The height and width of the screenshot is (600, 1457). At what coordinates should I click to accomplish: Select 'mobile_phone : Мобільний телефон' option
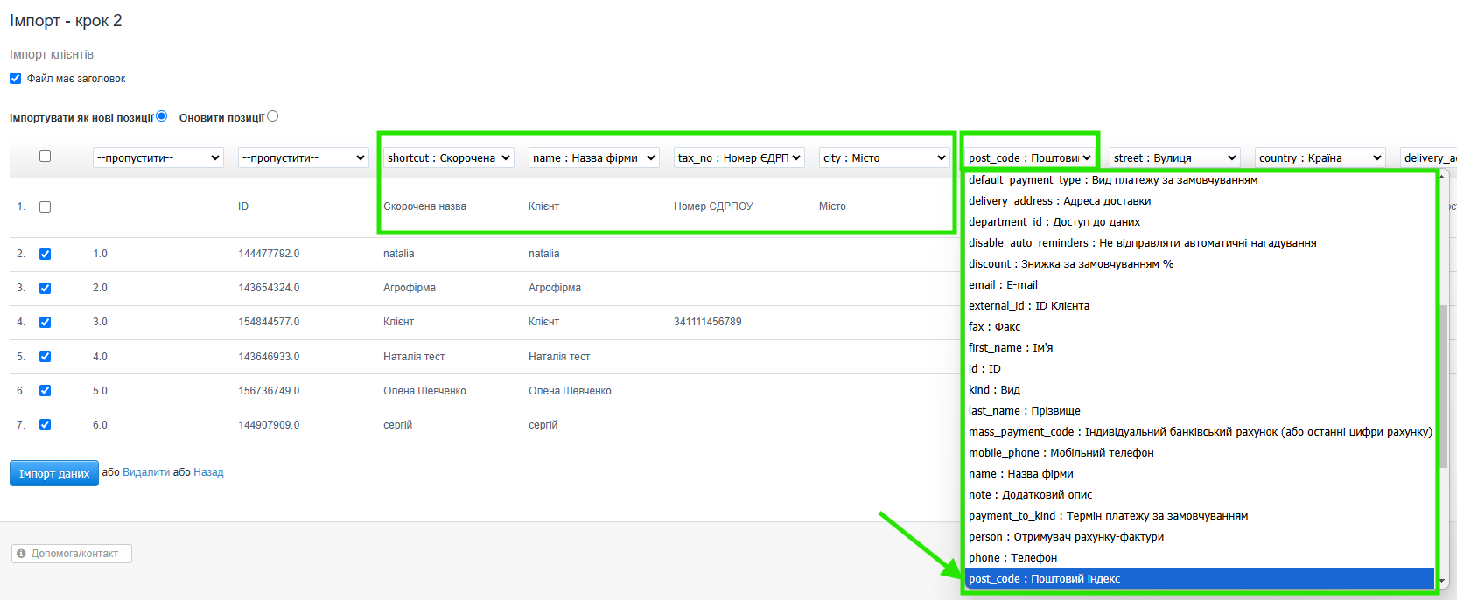coord(1061,453)
